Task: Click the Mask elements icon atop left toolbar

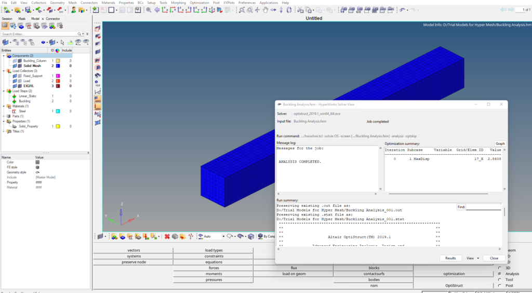Action: 98,29
